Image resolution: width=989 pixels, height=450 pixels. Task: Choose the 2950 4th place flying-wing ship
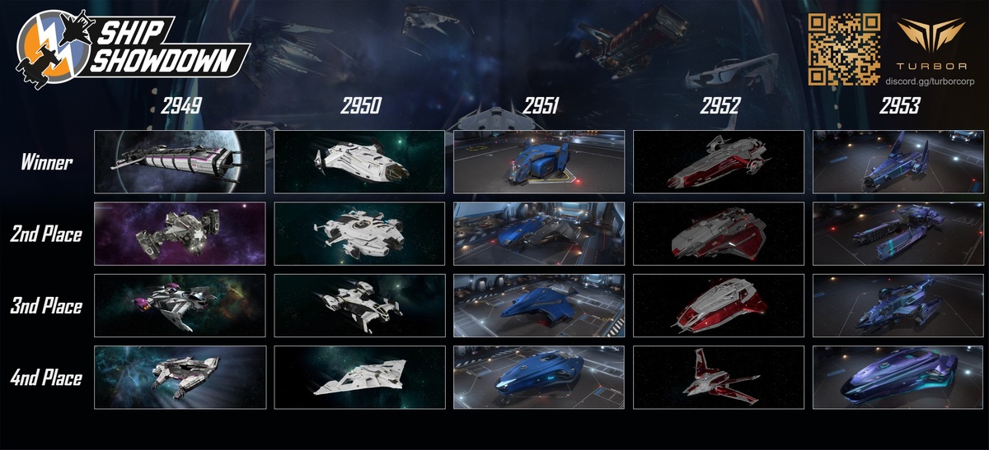[x=359, y=378]
